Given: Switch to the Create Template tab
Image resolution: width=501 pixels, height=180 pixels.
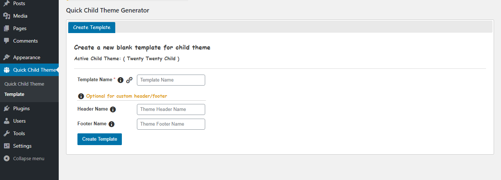Looking at the screenshot, I should pos(92,27).
